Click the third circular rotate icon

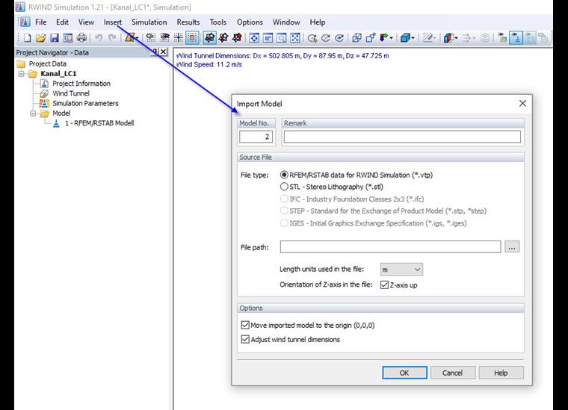339,37
